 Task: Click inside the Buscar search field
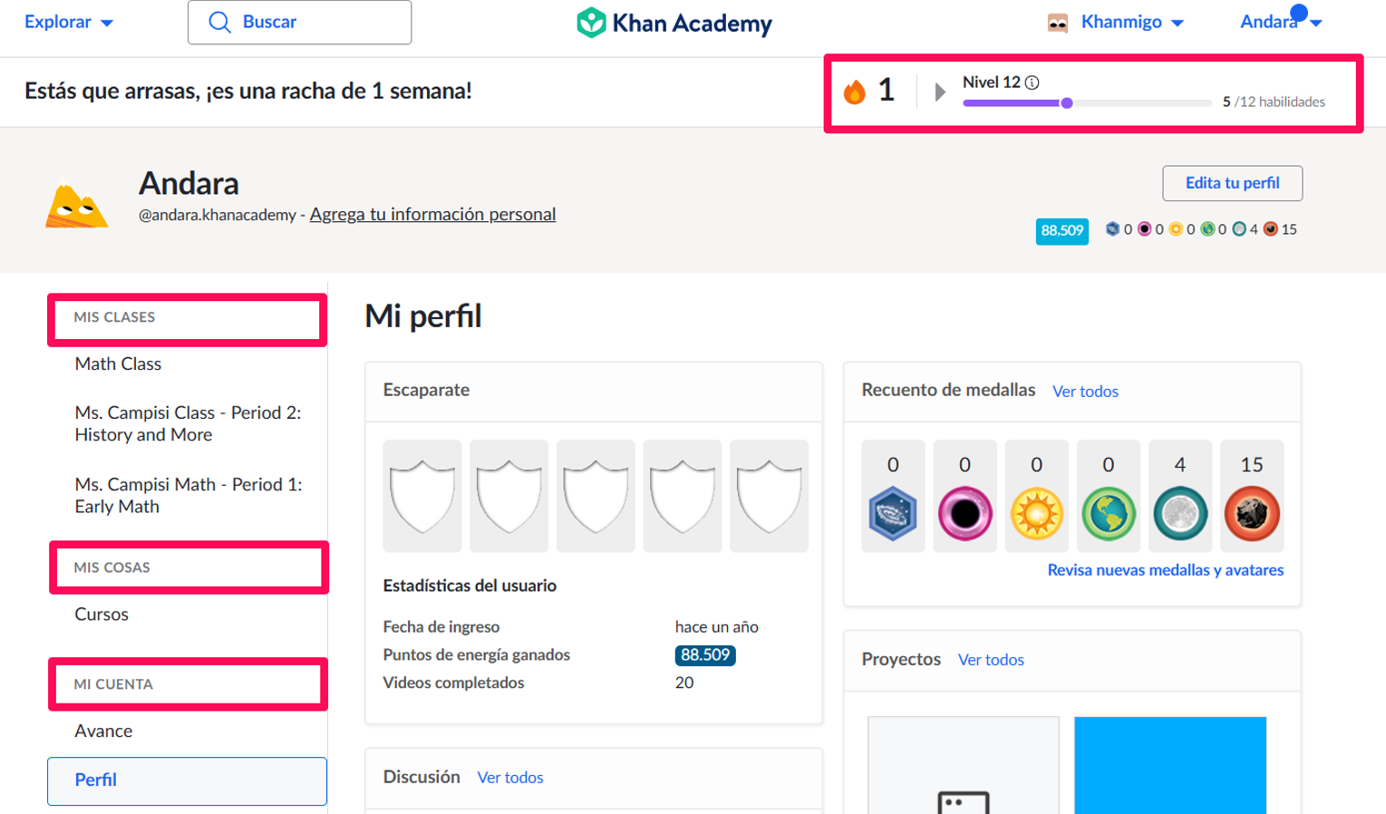299,23
